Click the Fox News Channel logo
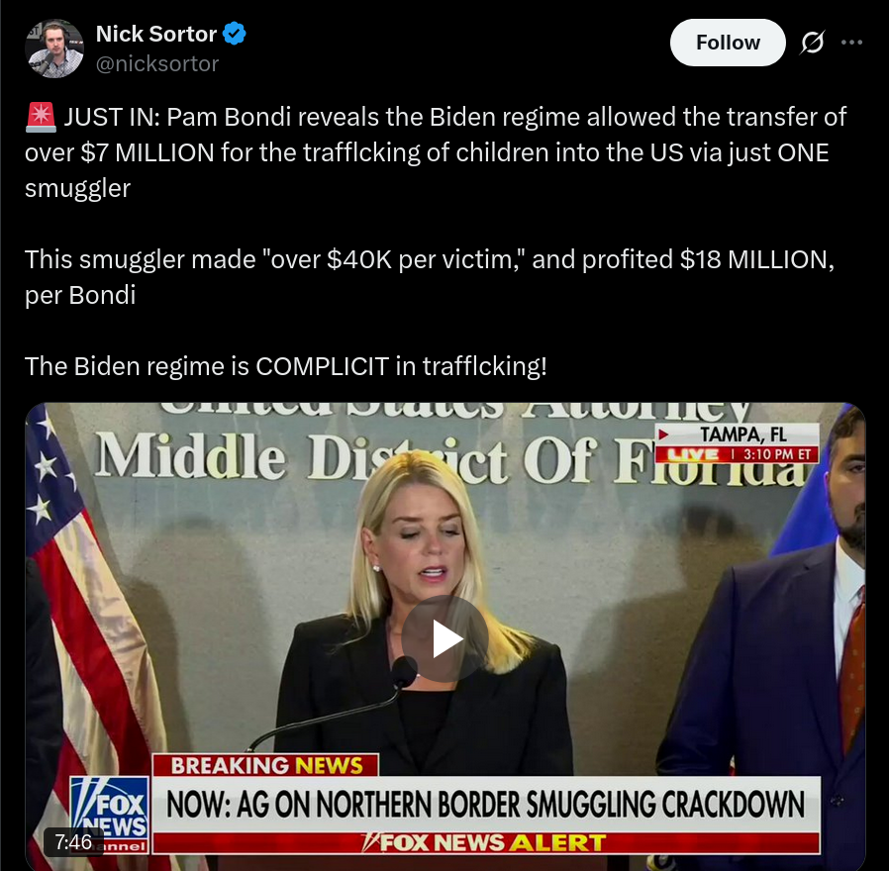 (110, 815)
